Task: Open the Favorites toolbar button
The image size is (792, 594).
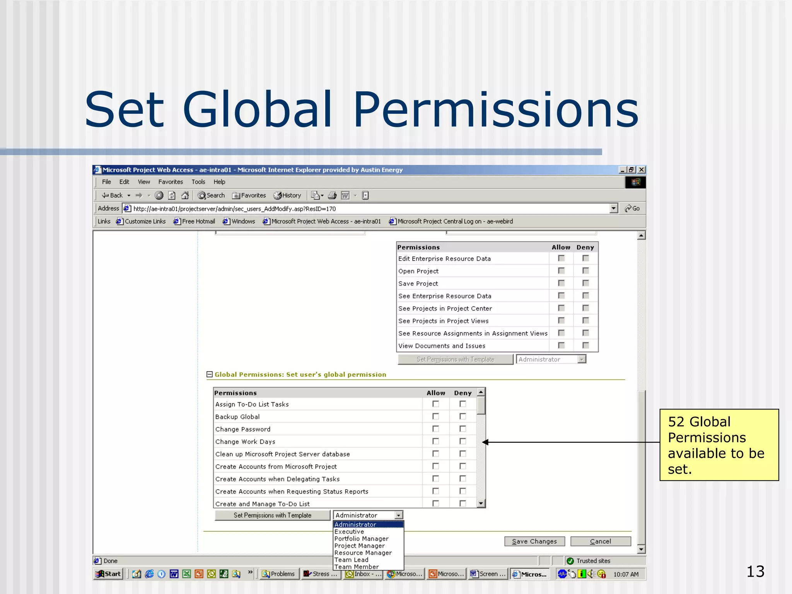Action: (249, 195)
